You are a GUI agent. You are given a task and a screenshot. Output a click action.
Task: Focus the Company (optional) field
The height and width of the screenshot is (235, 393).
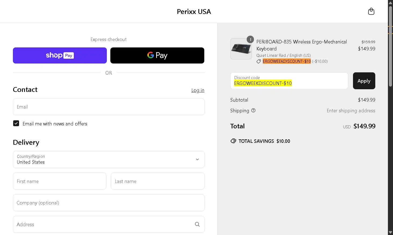point(109,203)
